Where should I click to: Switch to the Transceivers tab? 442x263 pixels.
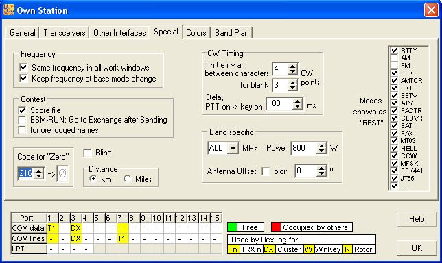65,33
